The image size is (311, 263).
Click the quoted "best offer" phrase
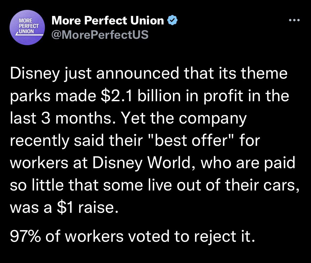pyautogui.click(x=191, y=140)
